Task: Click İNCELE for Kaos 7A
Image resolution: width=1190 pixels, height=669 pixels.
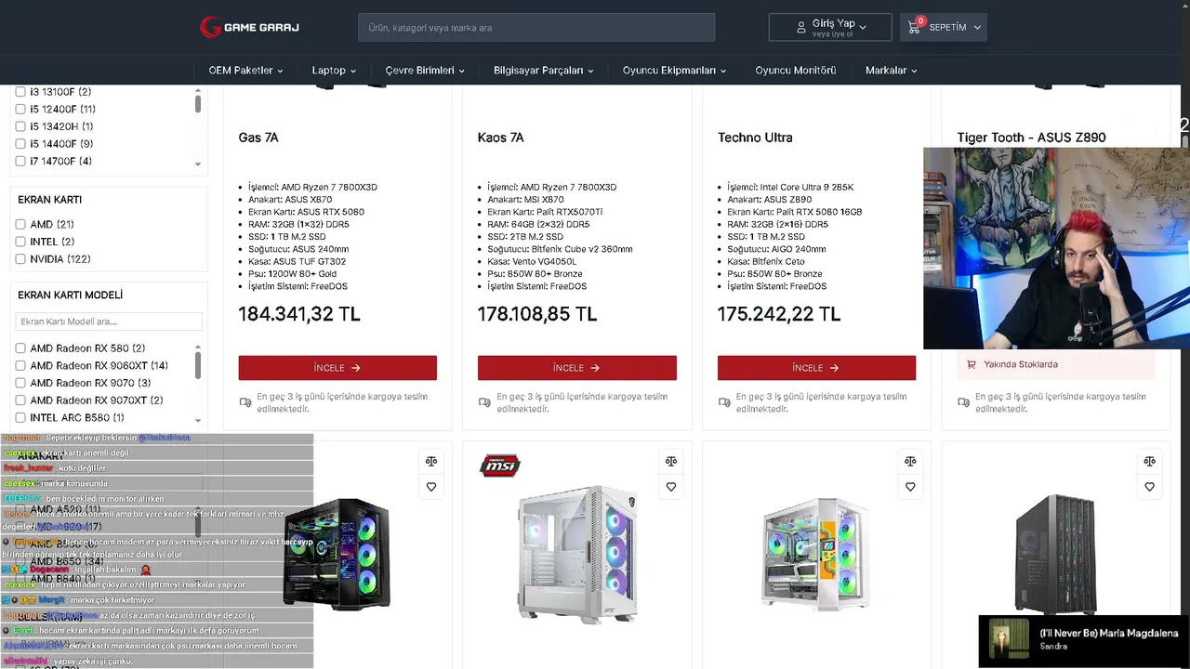Action: click(577, 368)
